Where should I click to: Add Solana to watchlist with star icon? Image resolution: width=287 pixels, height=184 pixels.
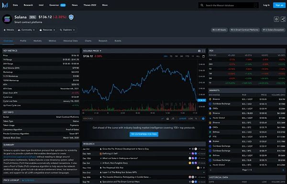pos(276,19)
